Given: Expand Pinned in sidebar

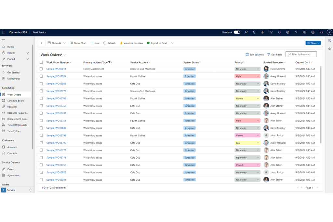Looking at the screenshot, I should point(27,59).
